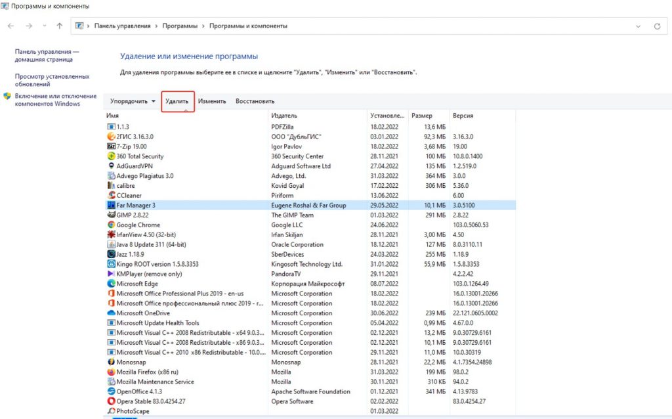The height and width of the screenshot is (419, 672).
Task: Sort by the Размер column header
Action: (429, 116)
